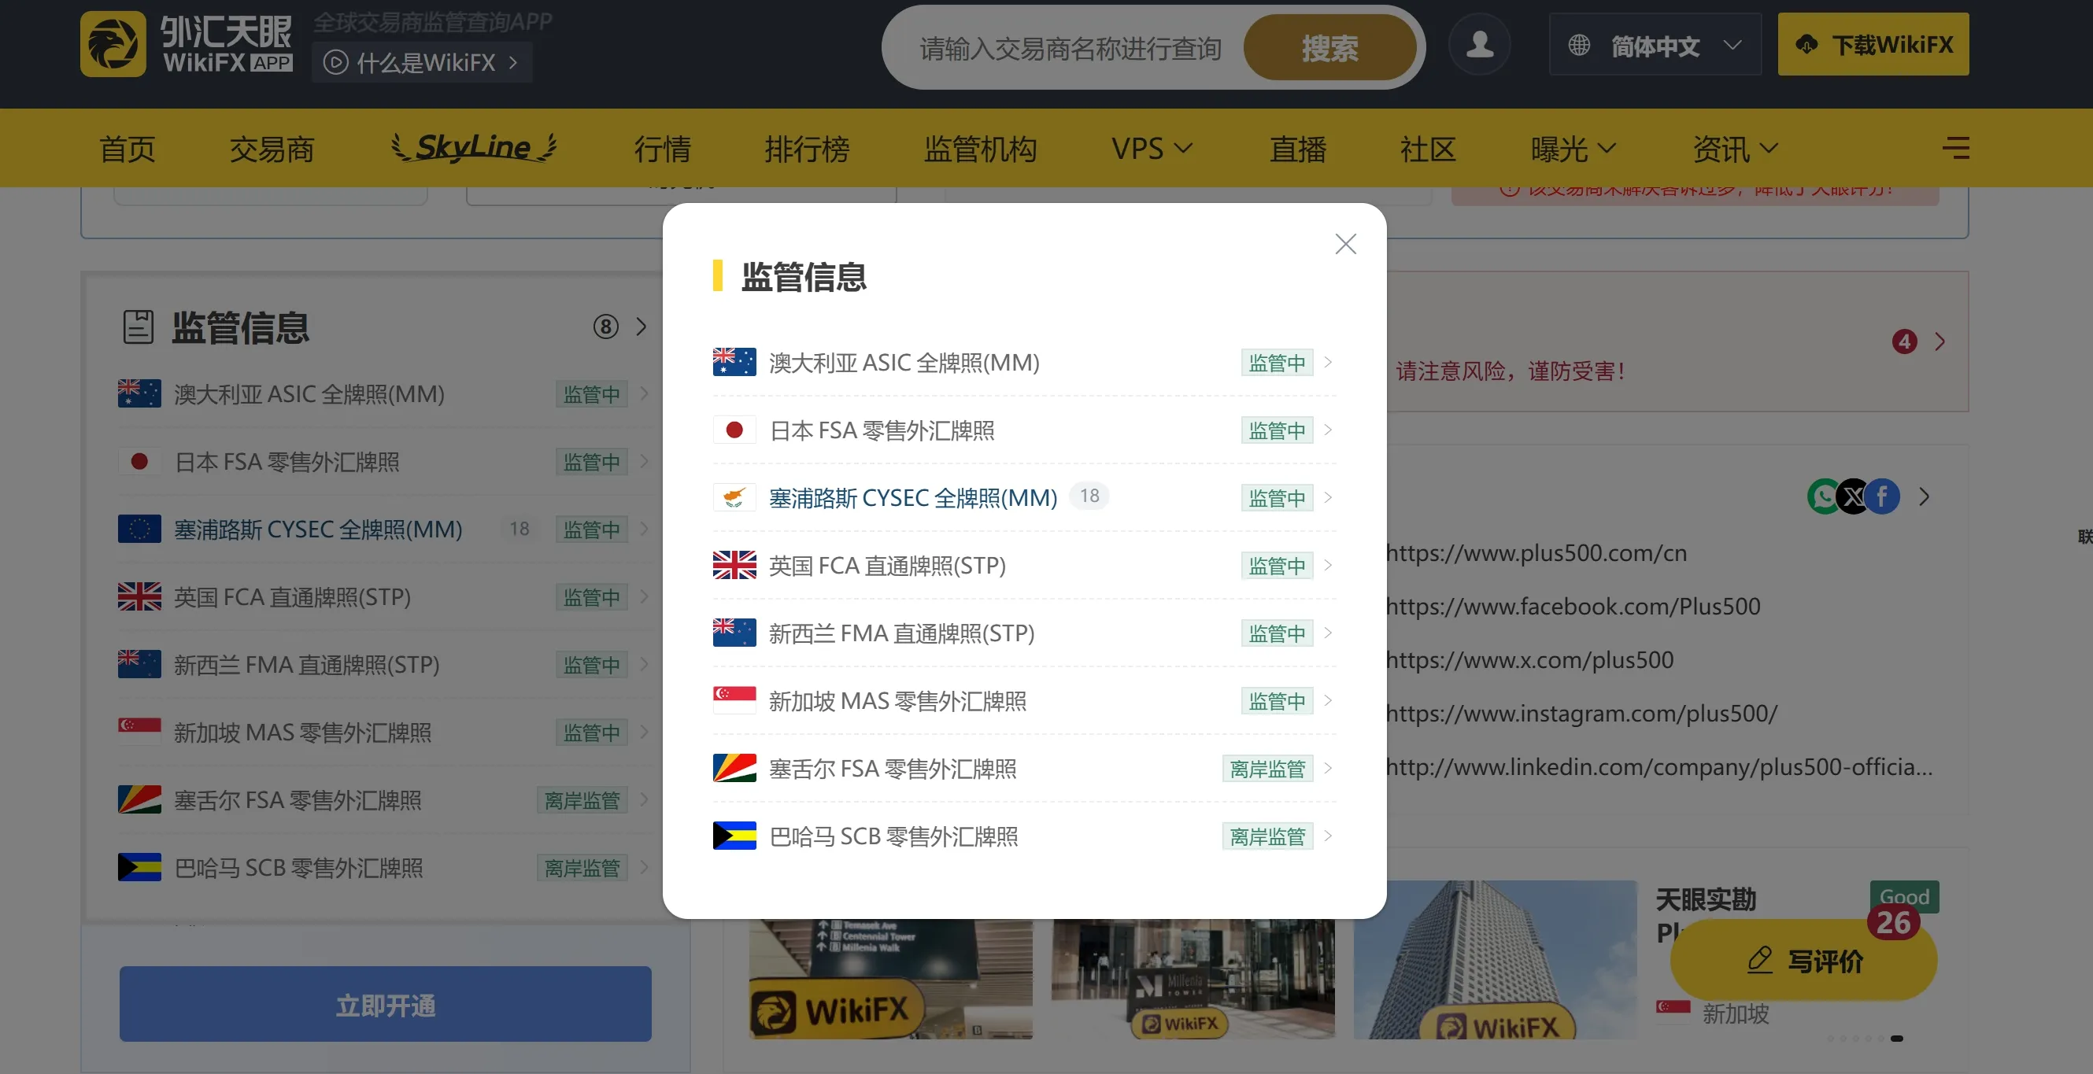2093x1074 pixels.
Task: Click the 立即开通 button
Action: 385,1004
